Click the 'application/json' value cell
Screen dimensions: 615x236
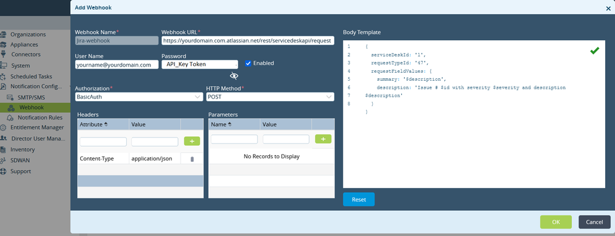(155, 159)
